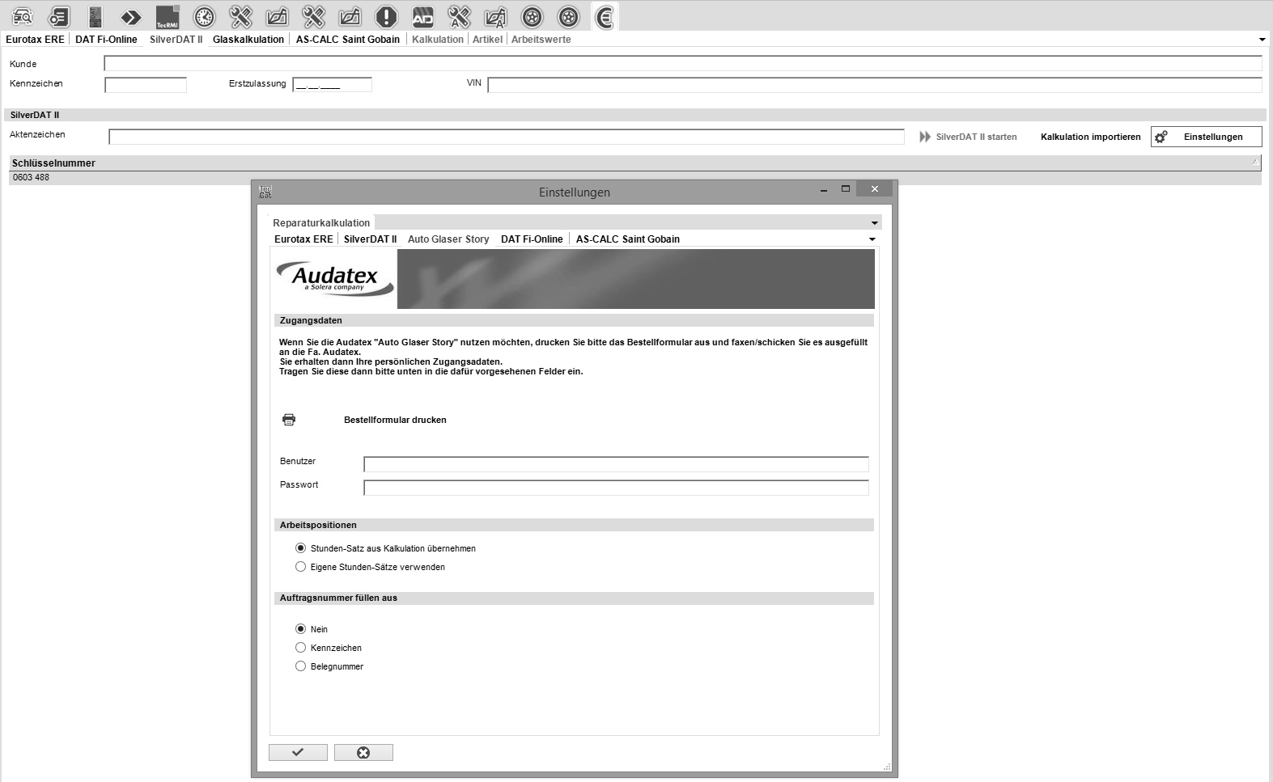Switch to main DAT Fi-Online tab

[106, 39]
